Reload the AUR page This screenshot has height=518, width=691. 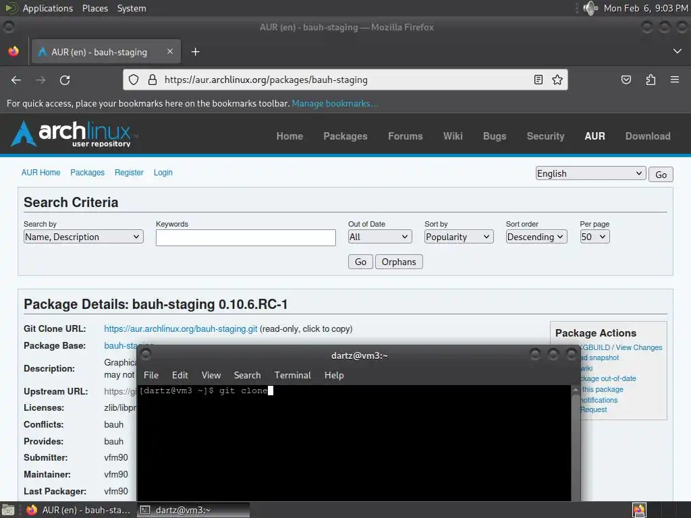point(65,80)
